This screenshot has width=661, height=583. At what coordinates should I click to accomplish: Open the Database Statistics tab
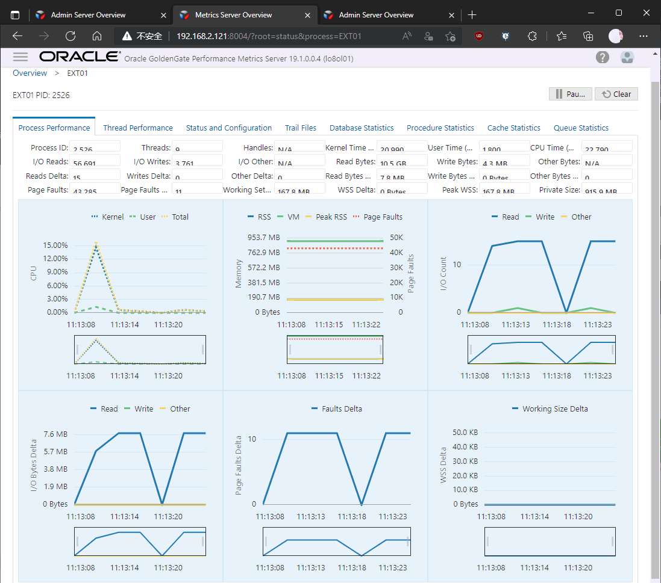362,128
